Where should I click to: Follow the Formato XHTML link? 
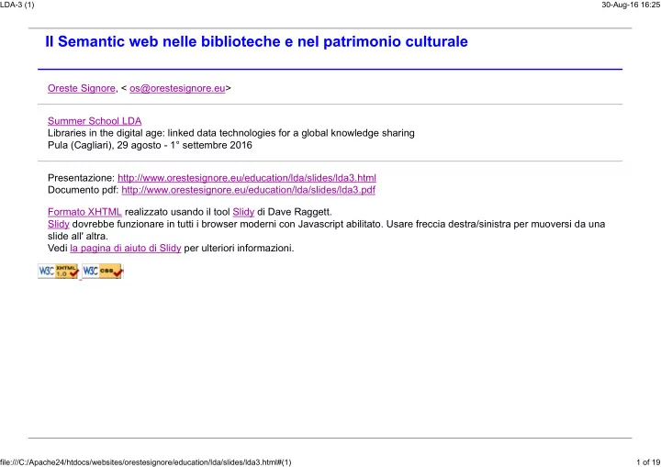84,212
